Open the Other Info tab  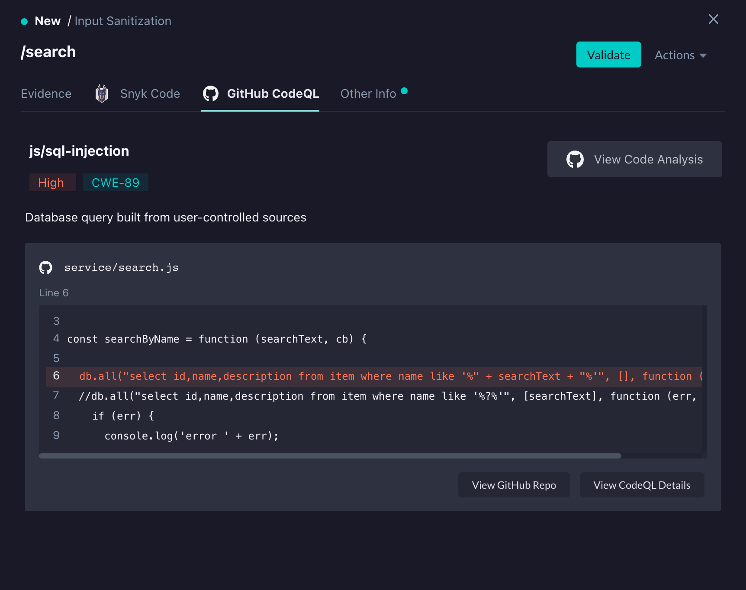point(368,93)
